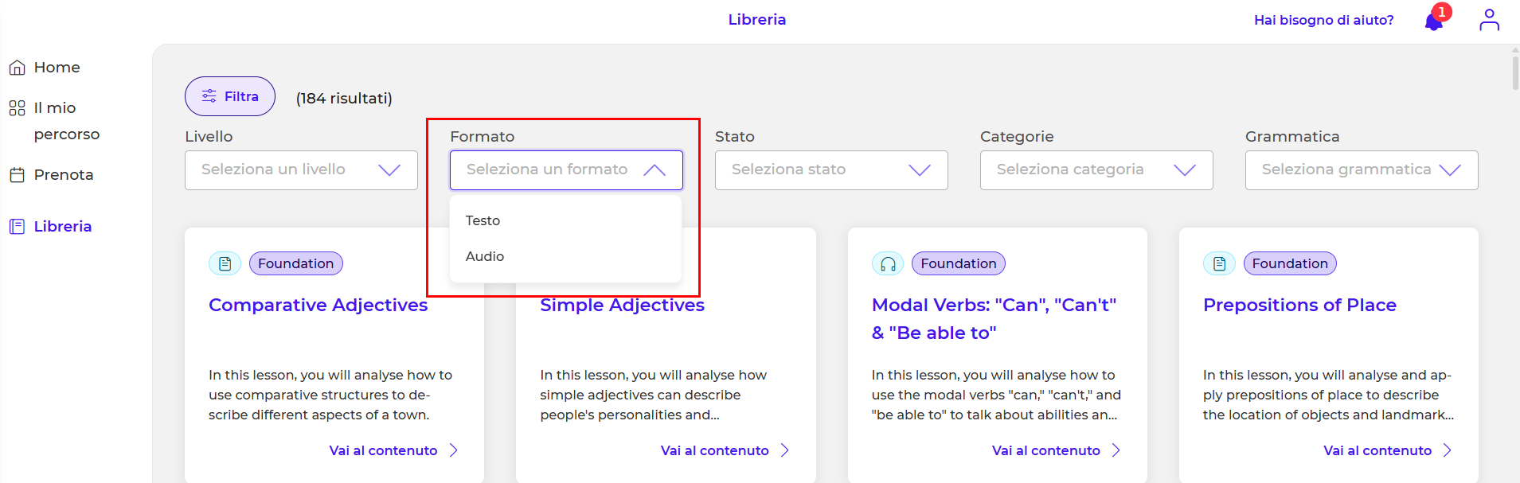The image size is (1520, 483).
Task: Click the Libreria book icon
Action: 18,227
